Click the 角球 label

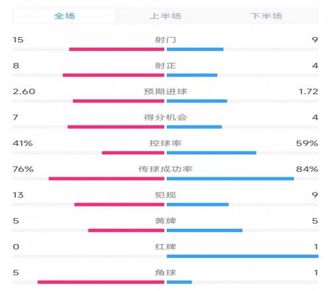[165, 272]
